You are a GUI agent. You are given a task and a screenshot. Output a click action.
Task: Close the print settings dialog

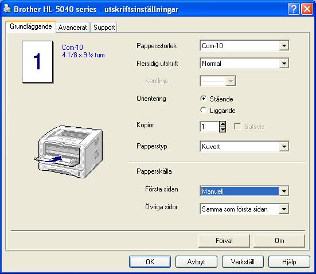coord(307,9)
